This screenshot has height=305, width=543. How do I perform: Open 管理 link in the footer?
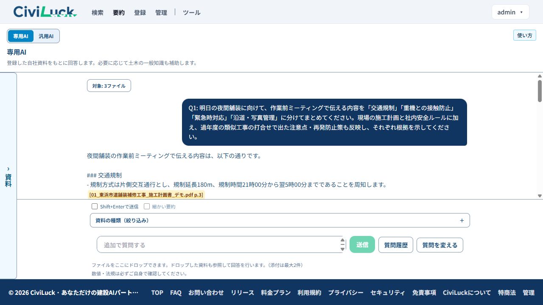(x=529, y=292)
